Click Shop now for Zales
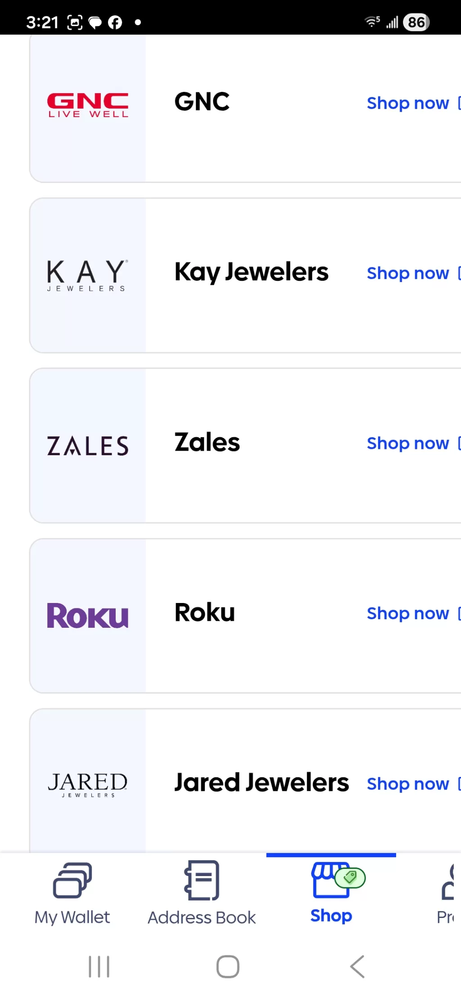 pos(408,443)
